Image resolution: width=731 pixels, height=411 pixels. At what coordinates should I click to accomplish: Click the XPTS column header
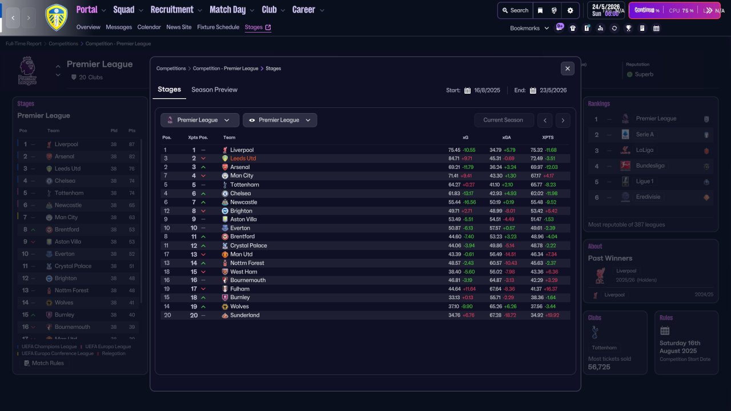click(x=548, y=138)
